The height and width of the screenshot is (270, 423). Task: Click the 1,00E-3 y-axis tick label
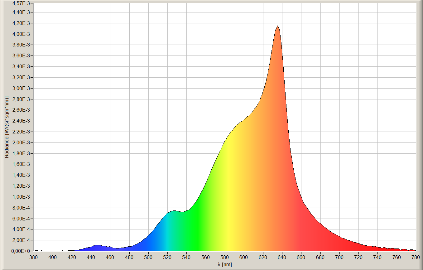point(21,197)
